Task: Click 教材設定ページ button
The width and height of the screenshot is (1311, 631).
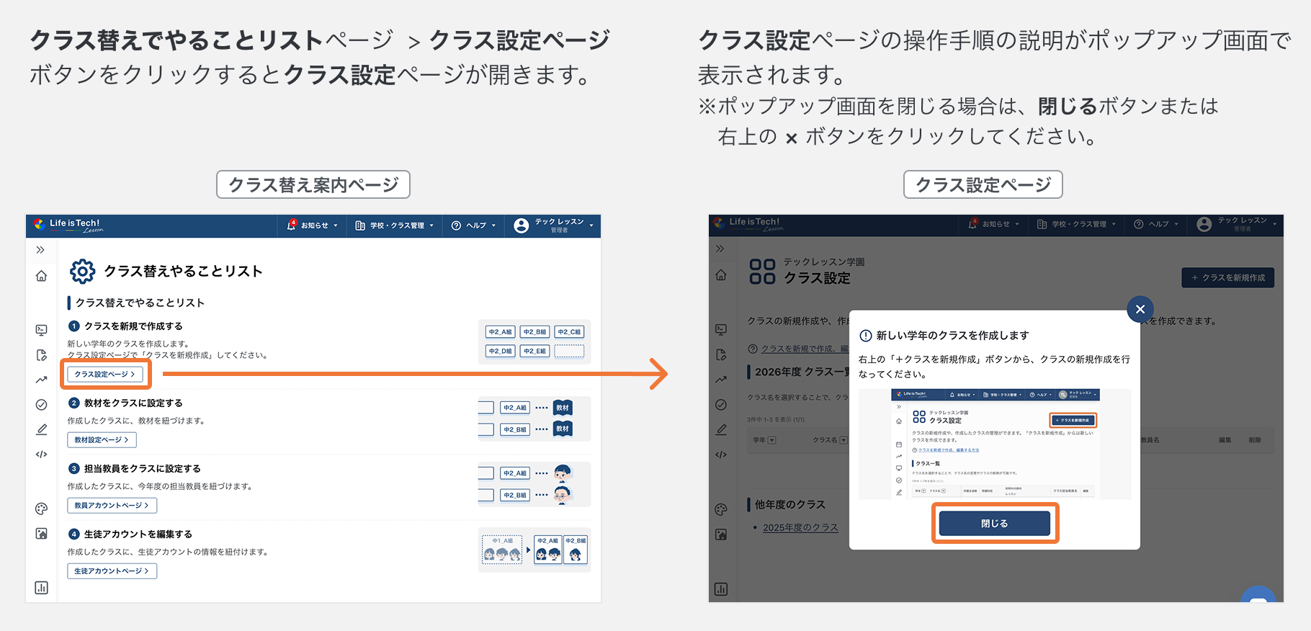Action: tap(102, 439)
